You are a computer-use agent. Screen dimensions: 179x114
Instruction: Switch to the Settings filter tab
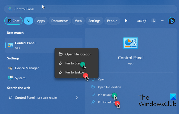pos(94,21)
